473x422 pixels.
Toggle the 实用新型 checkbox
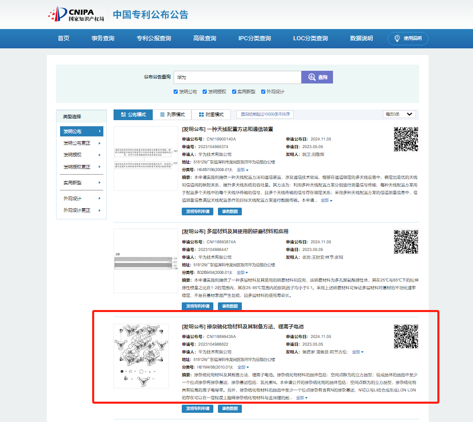click(x=235, y=92)
